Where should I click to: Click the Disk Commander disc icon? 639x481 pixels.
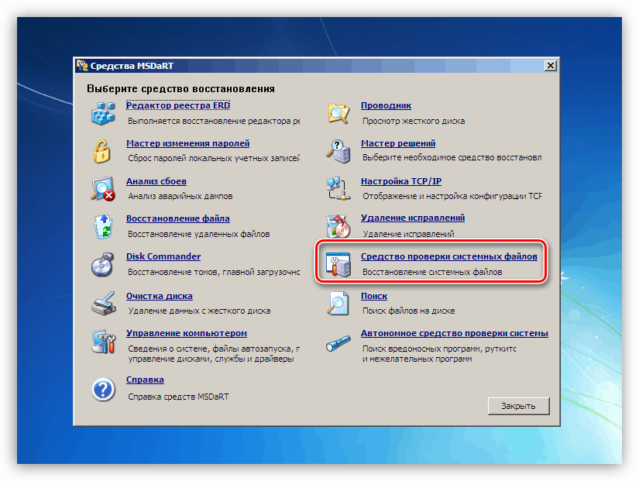(103, 265)
